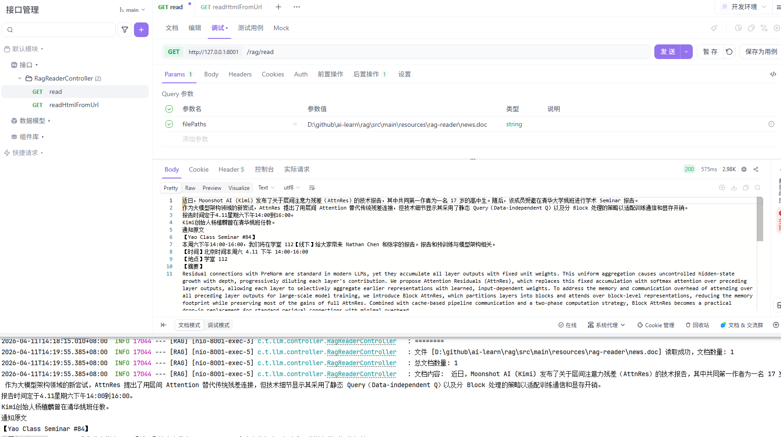781x437 pixels.
Task: Open the Mock tab
Action: (x=281, y=28)
